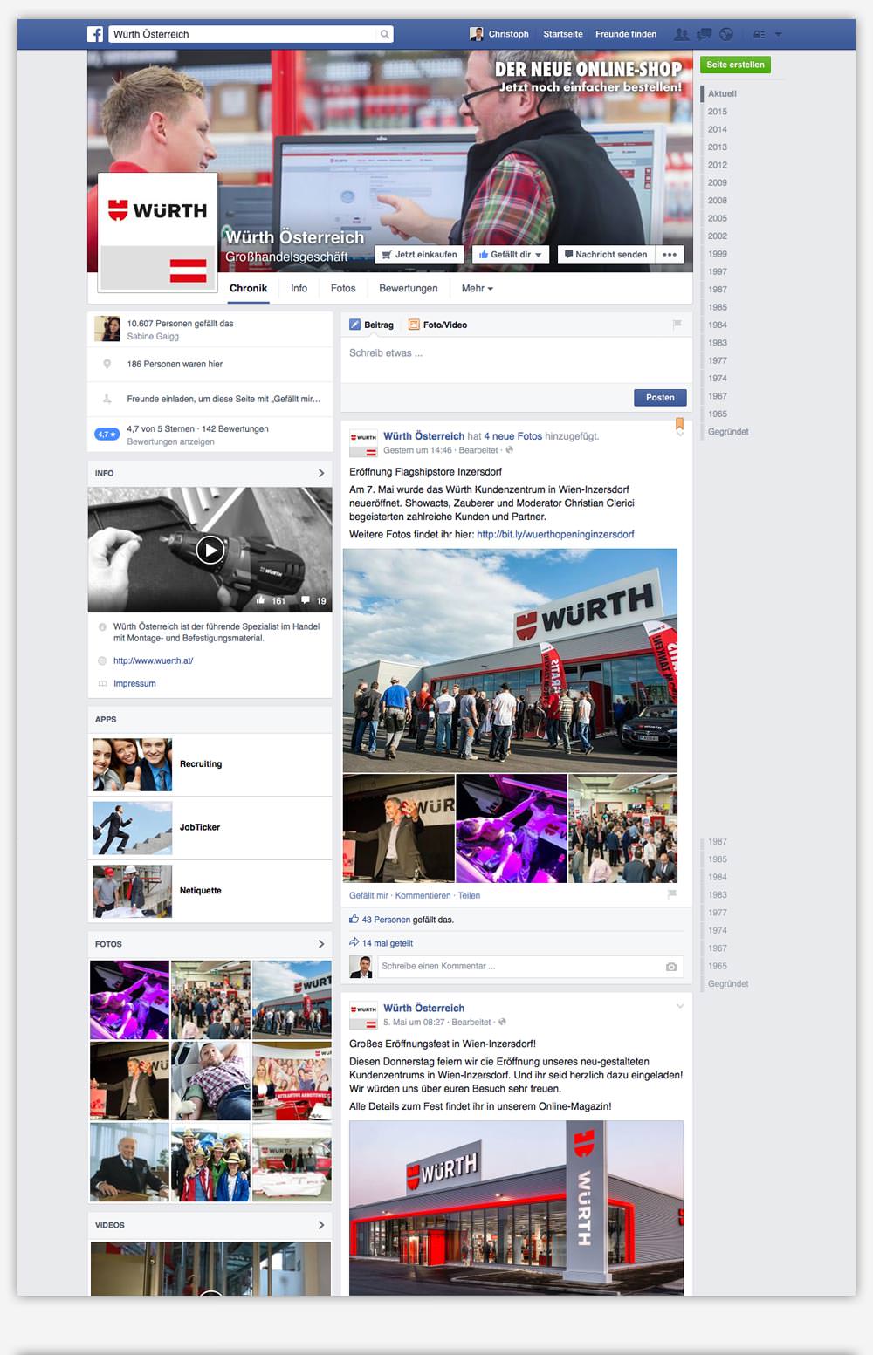Click share arrow icon next to 14 mal geteilt
Image resolution: width=873 pixels, height=1355 pixels.
tap(354, 942)
